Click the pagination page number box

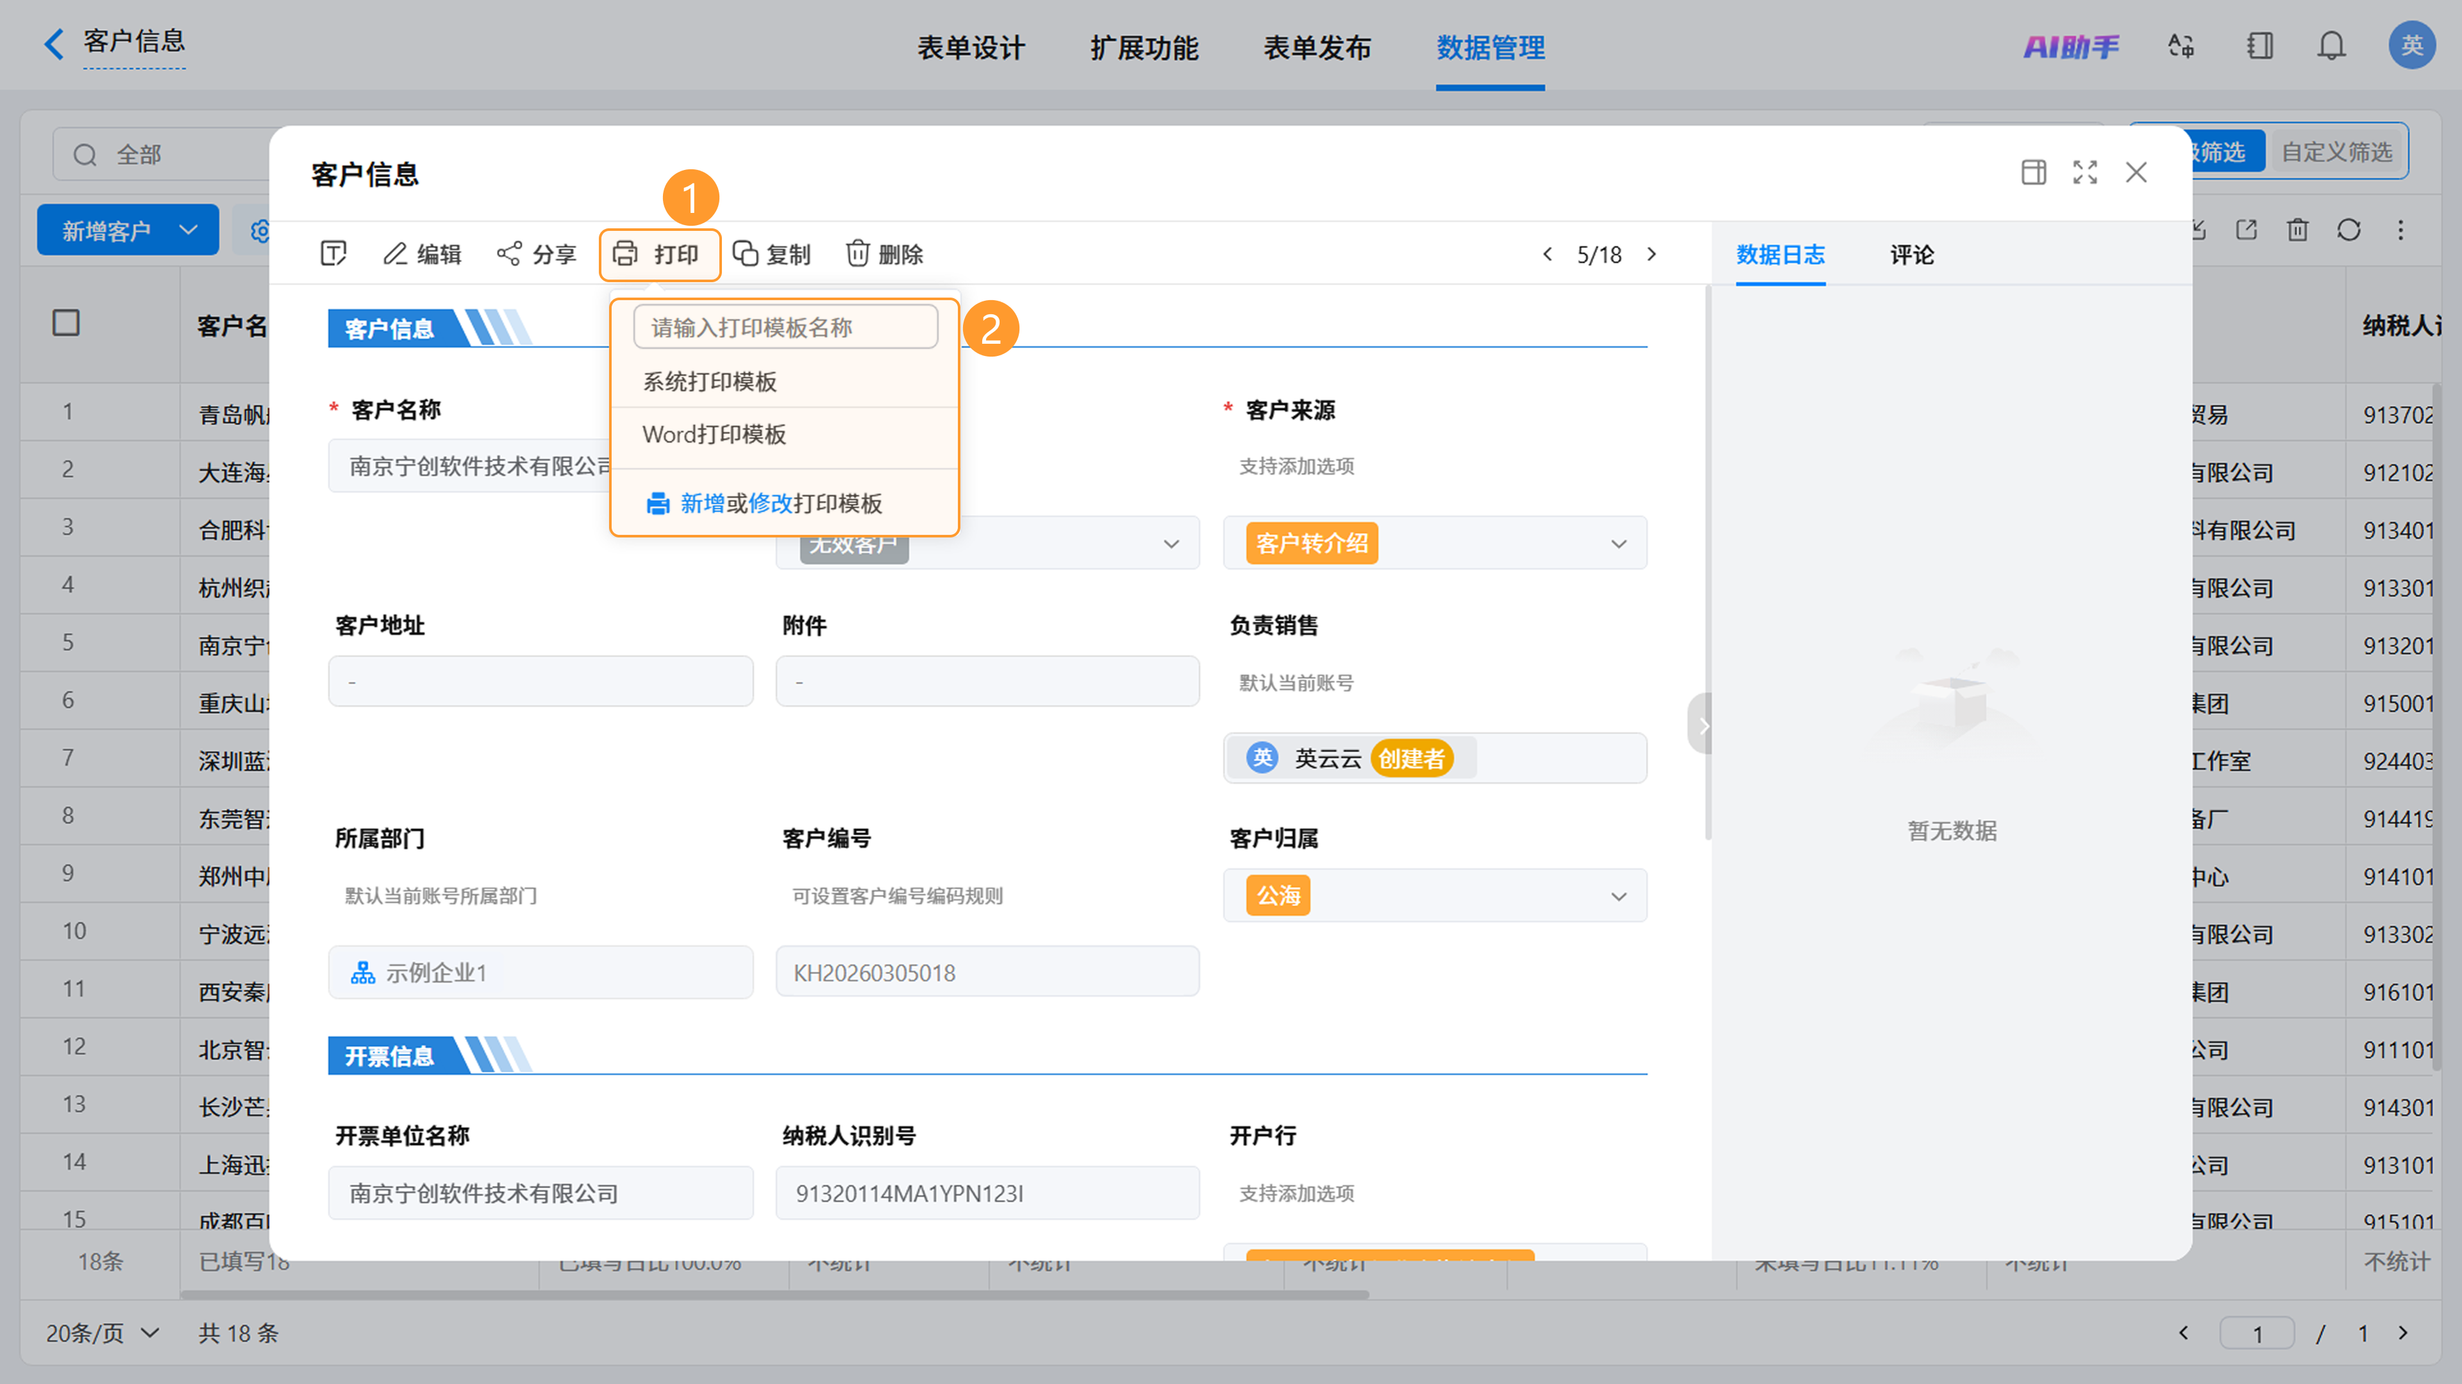[2256, 1333]
